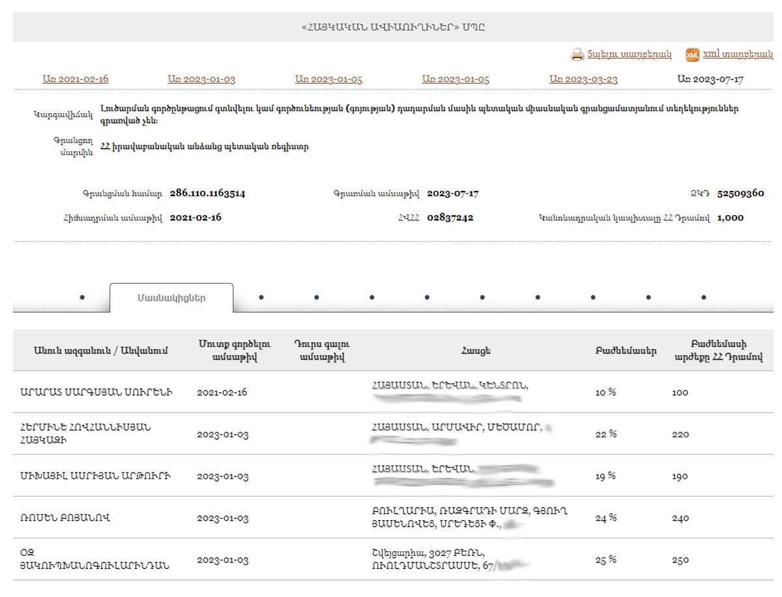Click participant ԱՐԱՐԱՏ ՄԱՐԳԱՐՅԱՆ ՍՈՒՐԵՆԻ

tap(96, 392)
